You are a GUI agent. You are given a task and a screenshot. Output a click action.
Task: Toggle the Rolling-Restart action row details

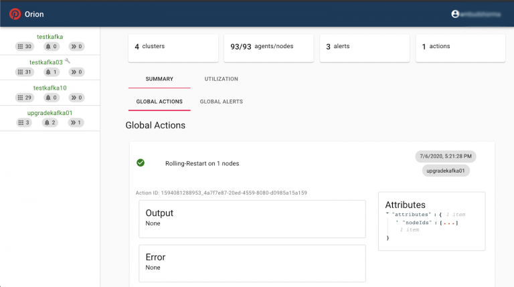tap(201, 163)
